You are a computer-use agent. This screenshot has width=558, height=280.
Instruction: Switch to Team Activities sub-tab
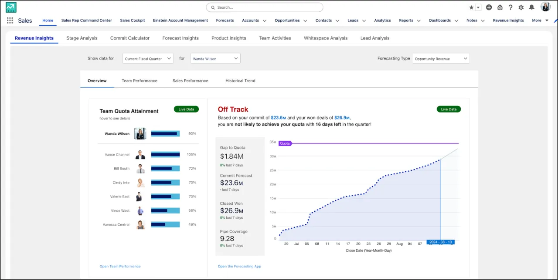coord(275,38)
